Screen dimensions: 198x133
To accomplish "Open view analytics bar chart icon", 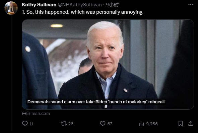I will [141, 124].
